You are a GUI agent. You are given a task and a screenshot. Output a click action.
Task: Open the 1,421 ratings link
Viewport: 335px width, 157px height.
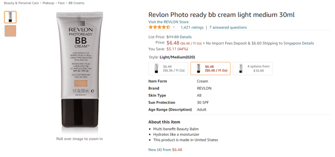click(x=192, y=27)
